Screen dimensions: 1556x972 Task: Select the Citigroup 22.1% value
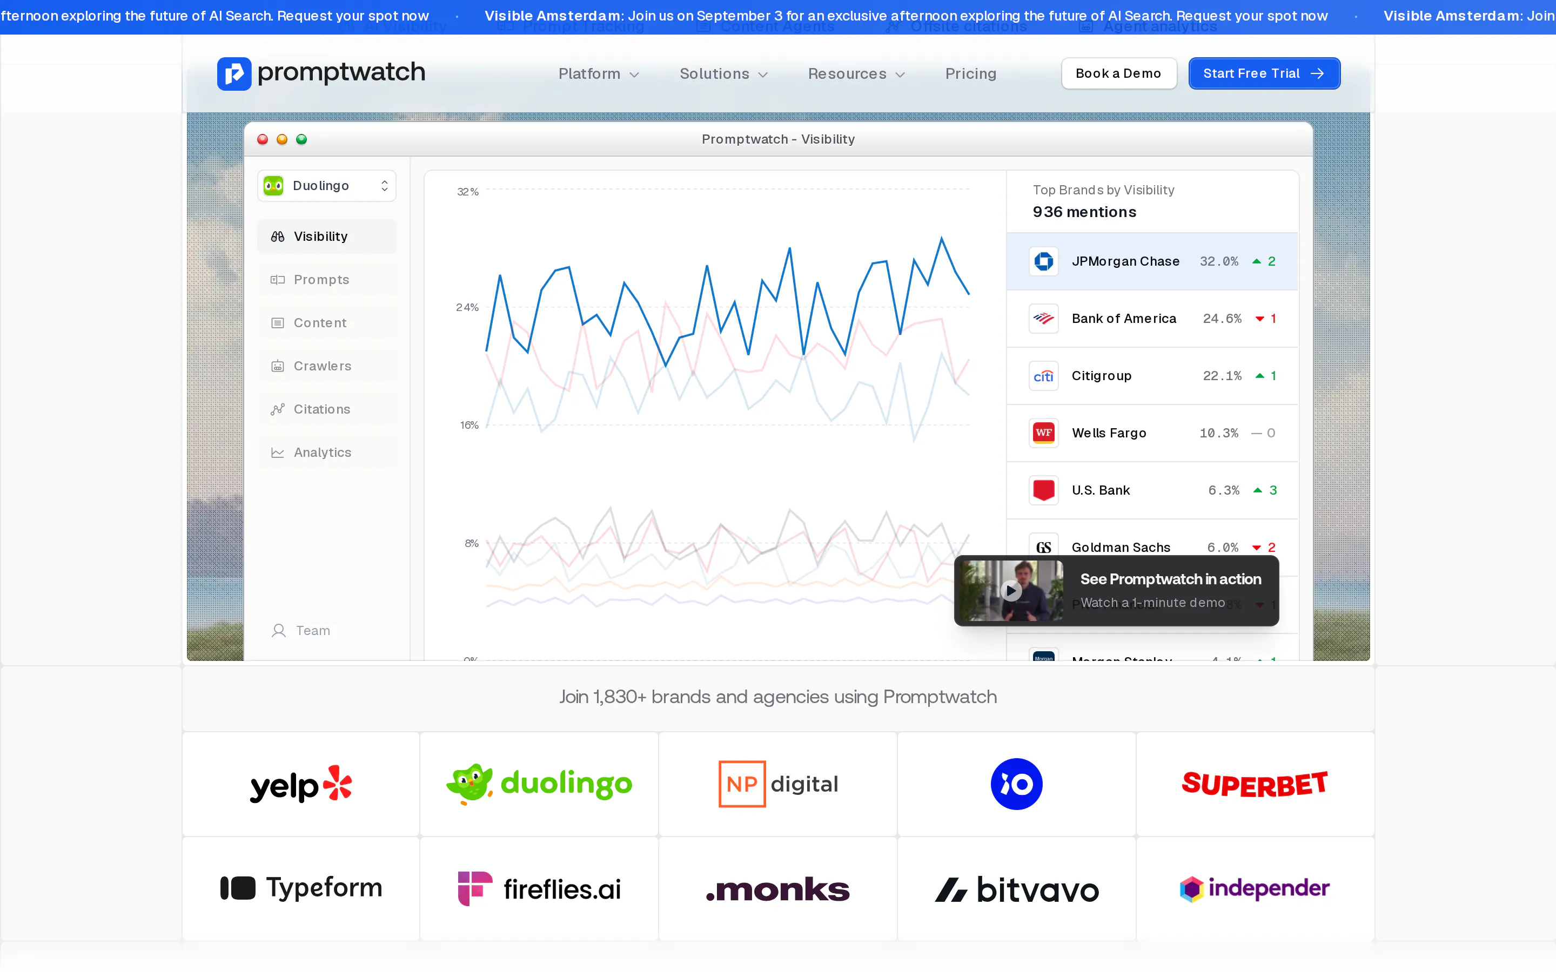1222,376
